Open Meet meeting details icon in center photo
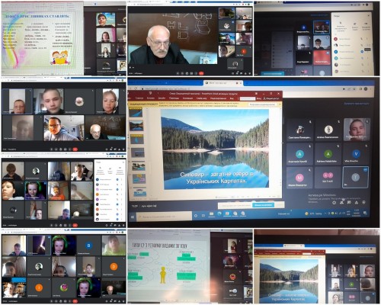 (x=335, y=203)
